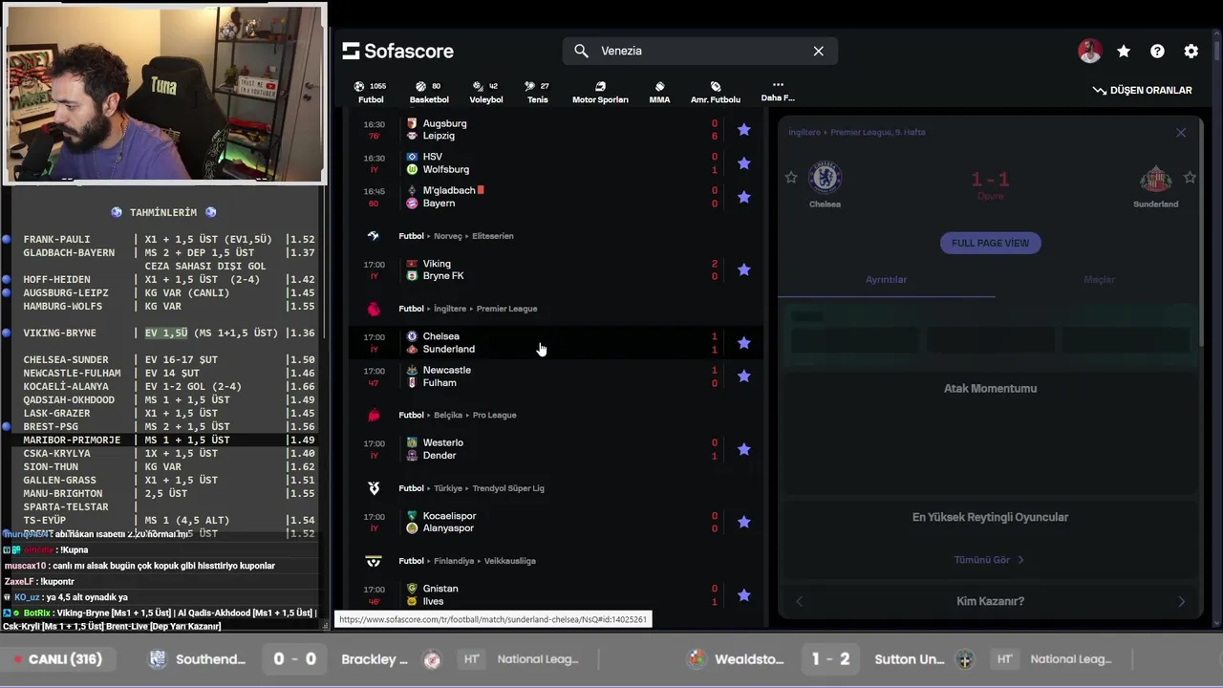Open Düşen Oranlar link
This screenshot has height=688, width=1223.
(x=1143, y=90)
